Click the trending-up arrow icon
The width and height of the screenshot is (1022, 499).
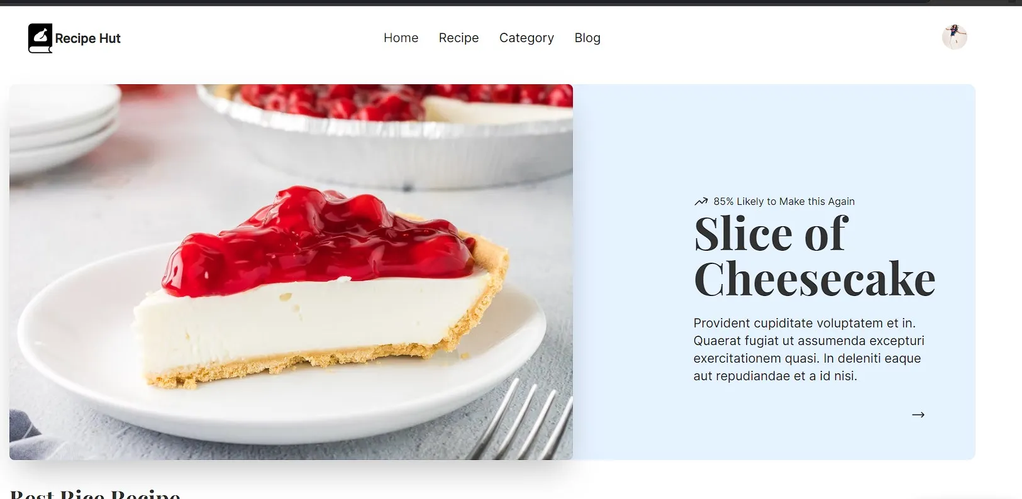701,202
